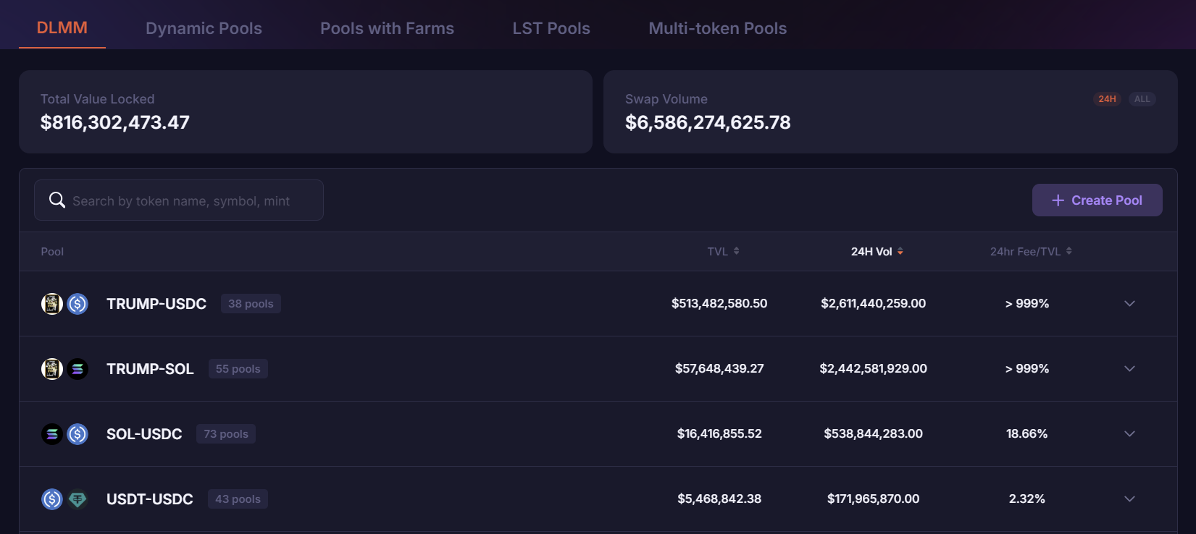The image size is (1196, 534).
Task: Click TVL value $57,648,439.27
Action: tap(719, 369)
